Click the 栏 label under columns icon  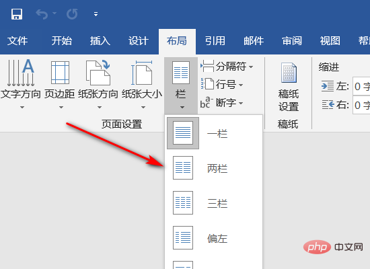pyautogui.click(x=181, y=94)
